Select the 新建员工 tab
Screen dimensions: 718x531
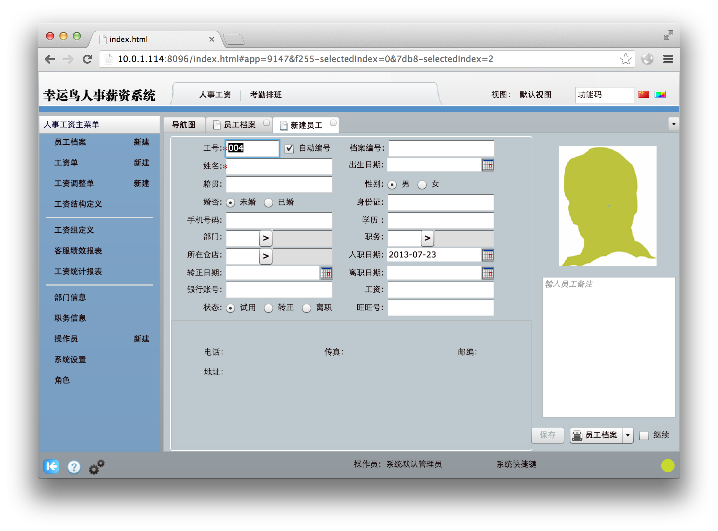coord(306,125)
